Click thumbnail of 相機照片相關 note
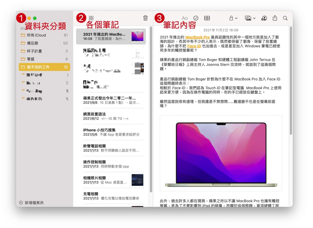Viewport: 313px width, 228px height. (137, 180)
